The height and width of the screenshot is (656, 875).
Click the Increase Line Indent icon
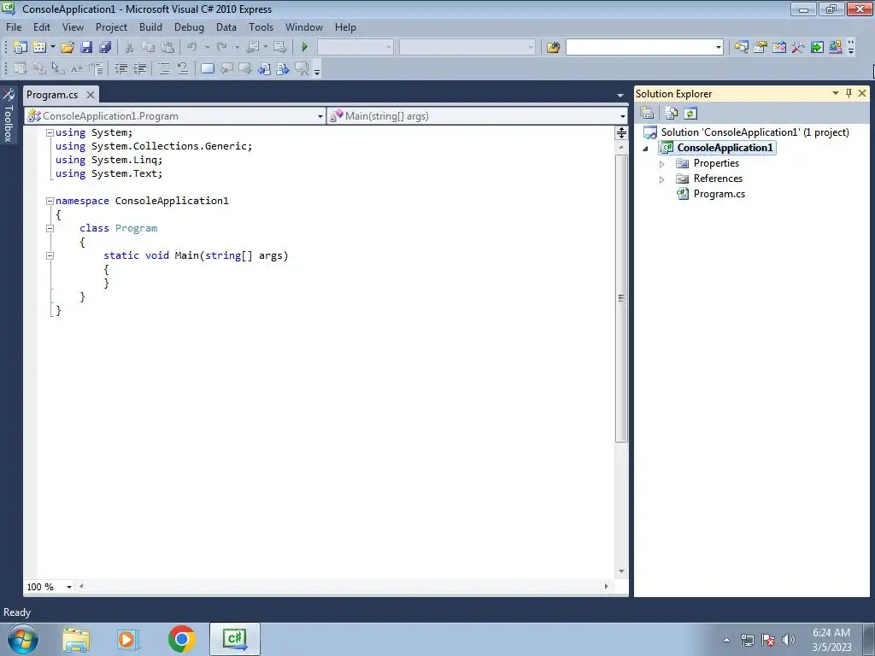139,68
